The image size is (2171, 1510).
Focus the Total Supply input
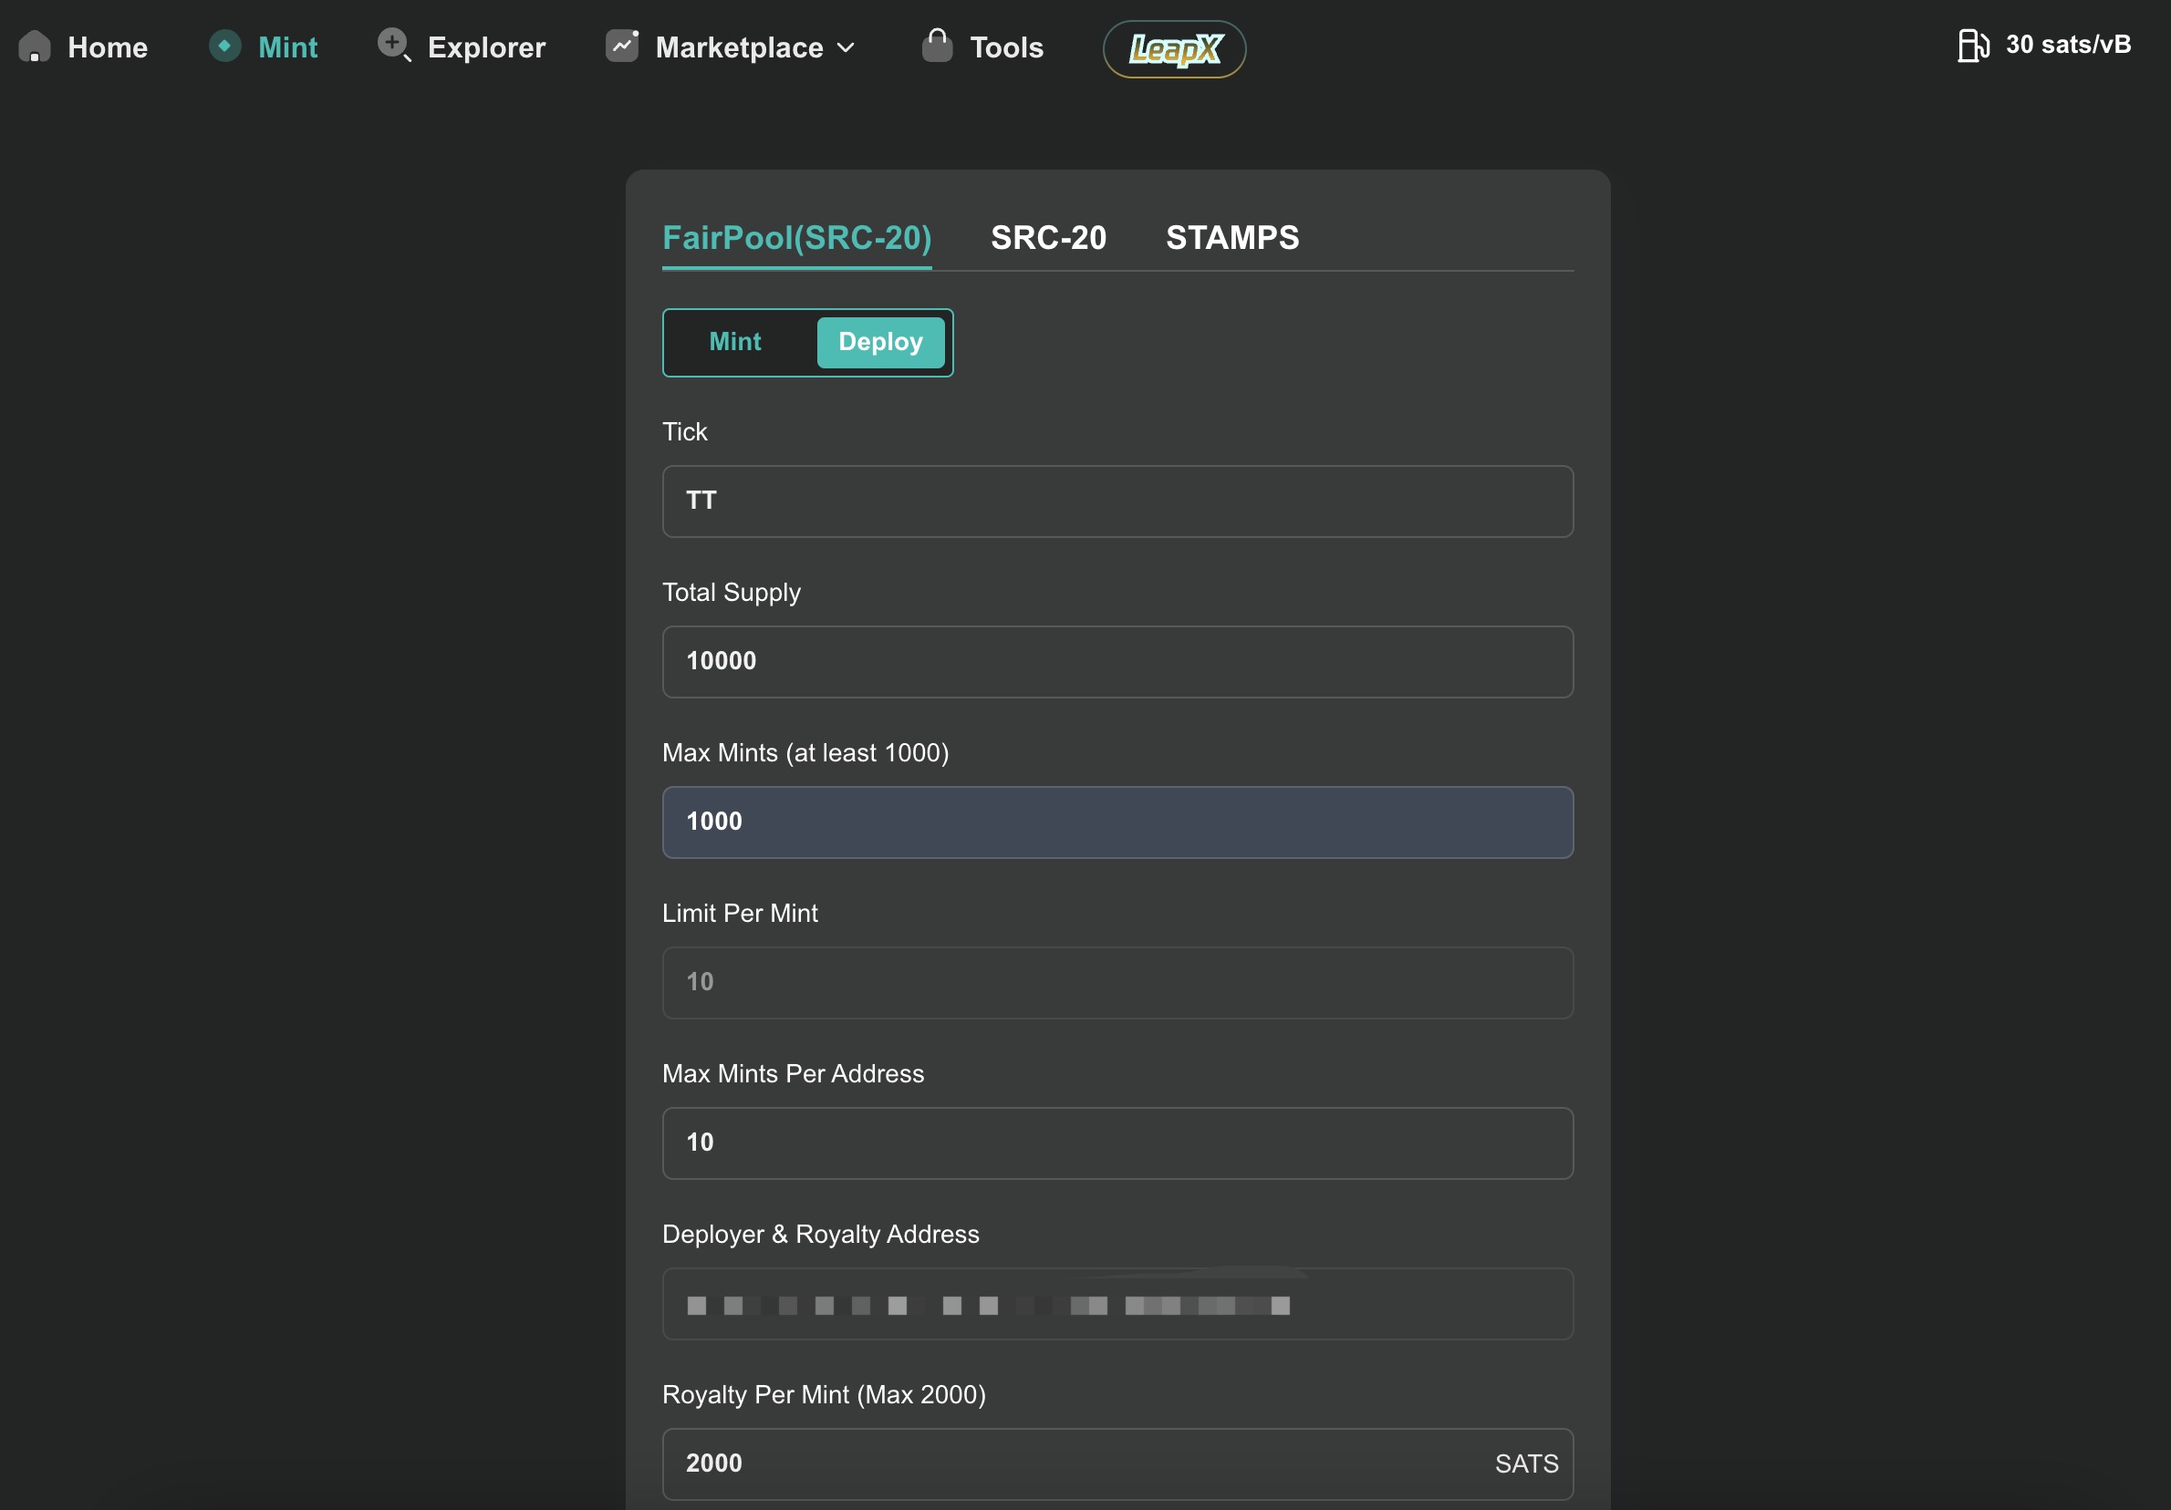[x=1117, y=661]
